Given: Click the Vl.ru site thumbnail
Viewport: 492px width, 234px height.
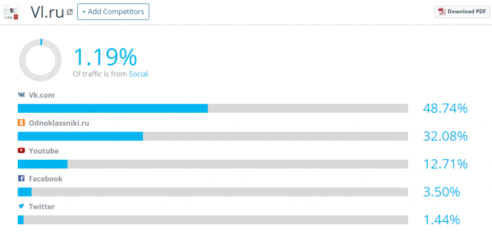Looking at the screenshot, I should 11,12.
